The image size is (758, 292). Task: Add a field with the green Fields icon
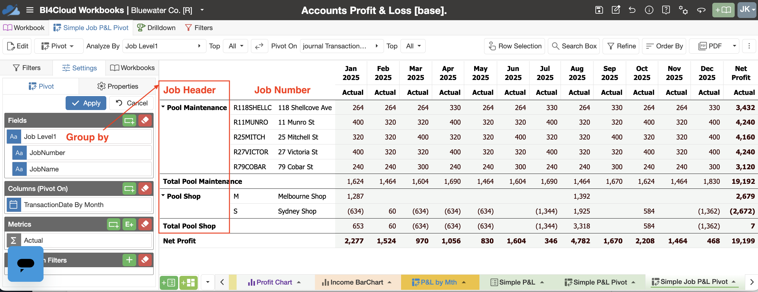tap(129, 120)
